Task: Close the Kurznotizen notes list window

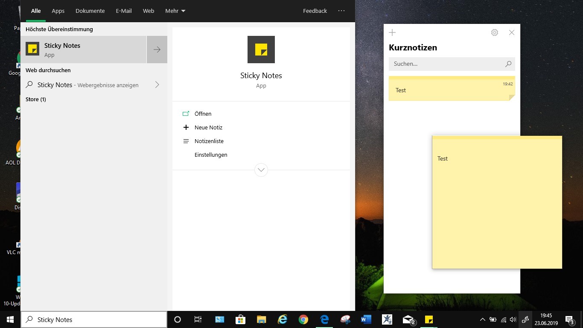Action: [x=512, y=32]
